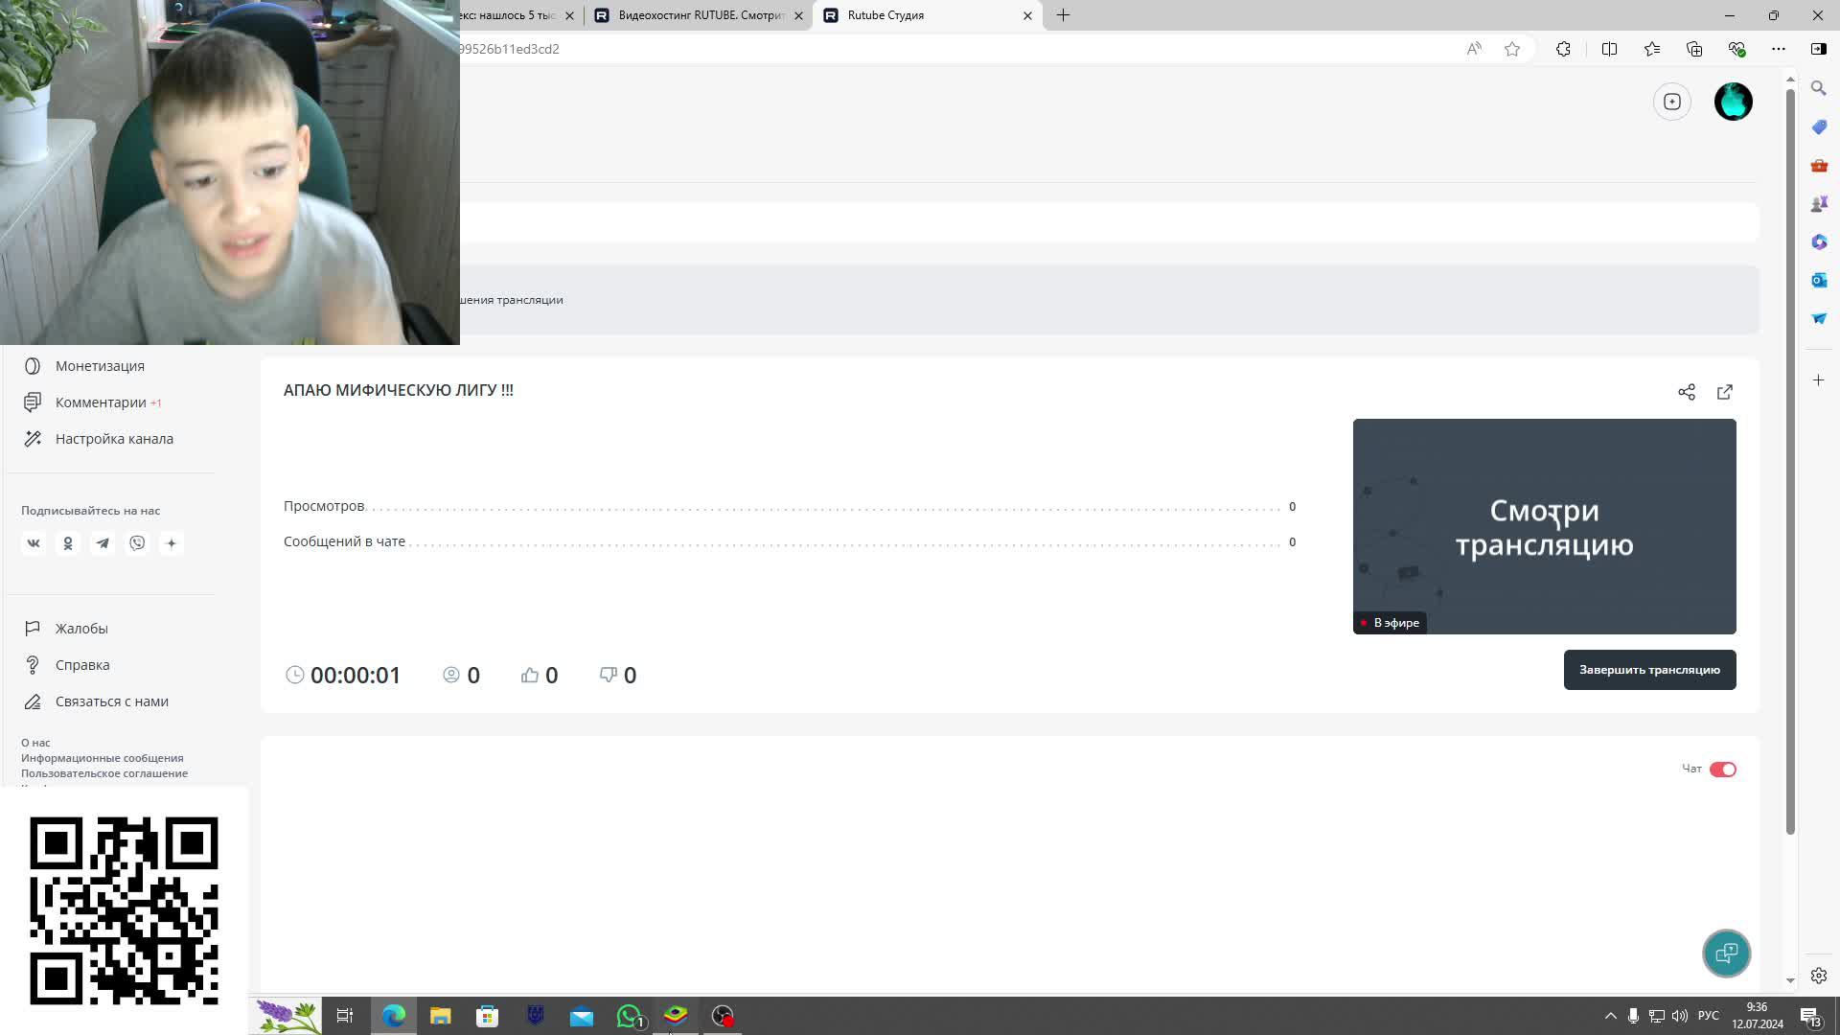Open the support chat floating button
This screenshot has height=1035, width=1840.
click(1726, 954)
